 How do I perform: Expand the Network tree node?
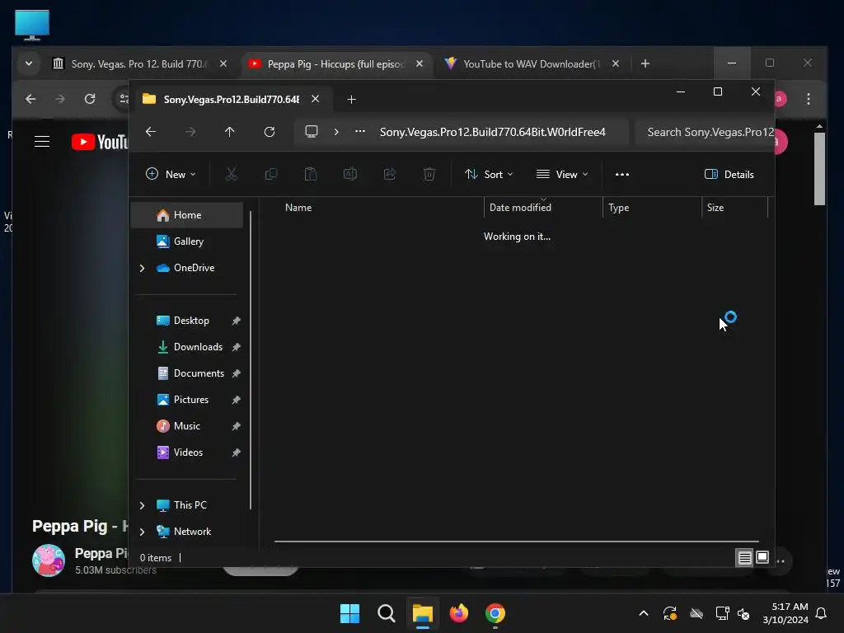click(x=142, y=532)
